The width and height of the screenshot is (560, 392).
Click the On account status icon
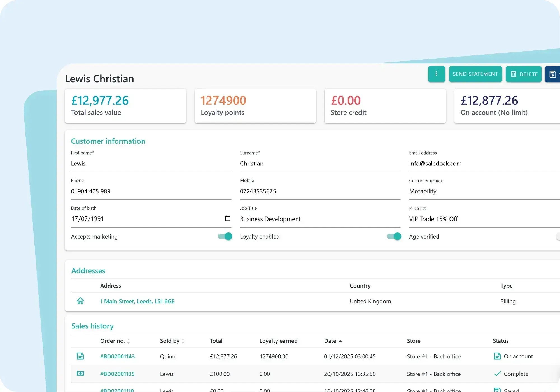point(497,356)
